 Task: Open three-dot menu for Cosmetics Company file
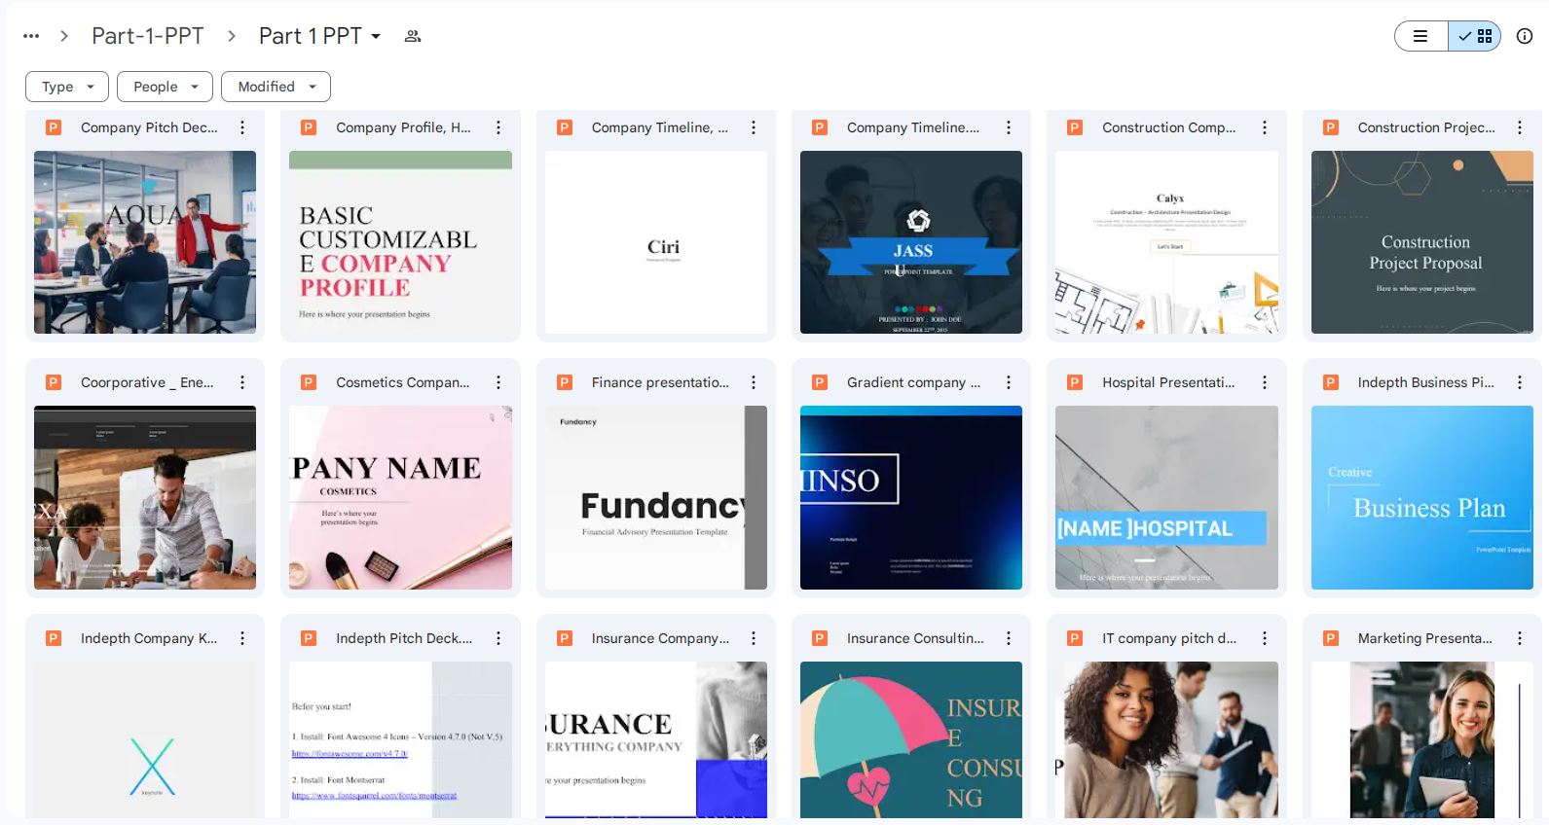click(498, 382)
